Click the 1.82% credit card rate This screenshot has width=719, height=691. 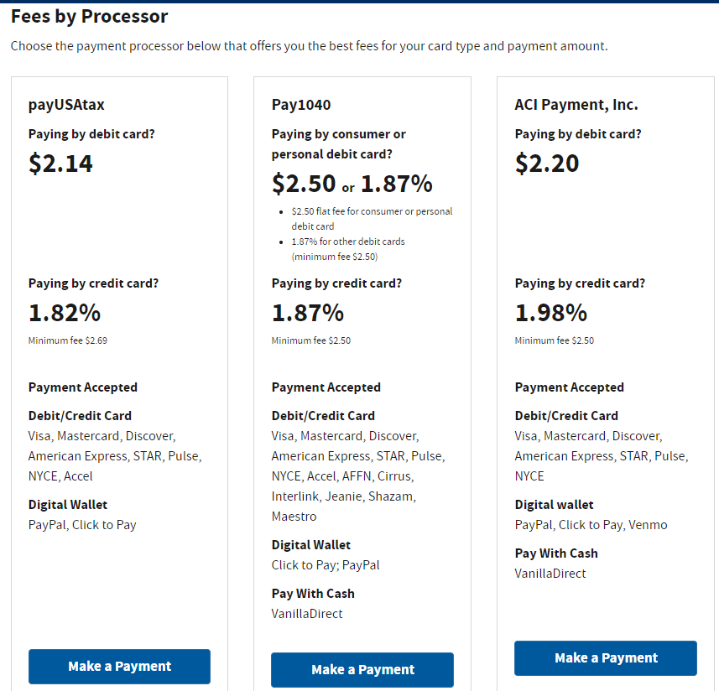[65, 314]
